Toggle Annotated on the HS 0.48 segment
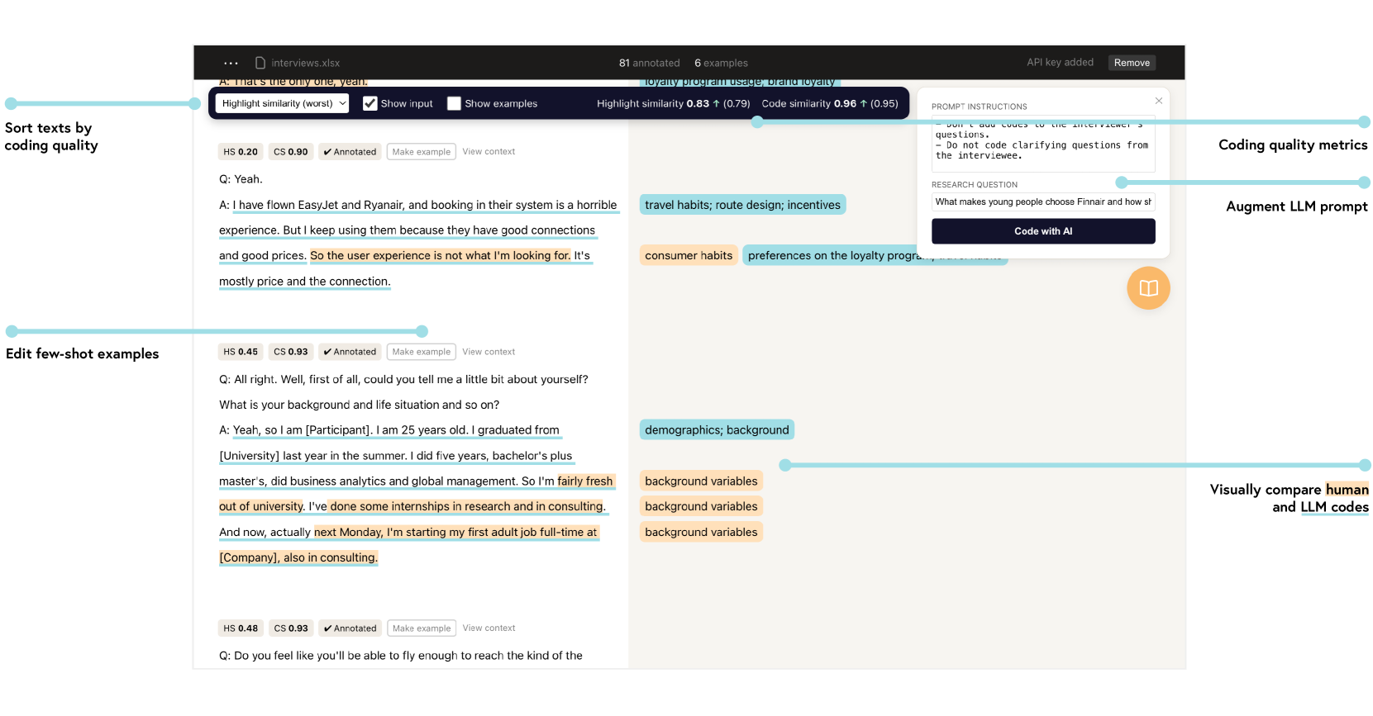 pos(350,628)
